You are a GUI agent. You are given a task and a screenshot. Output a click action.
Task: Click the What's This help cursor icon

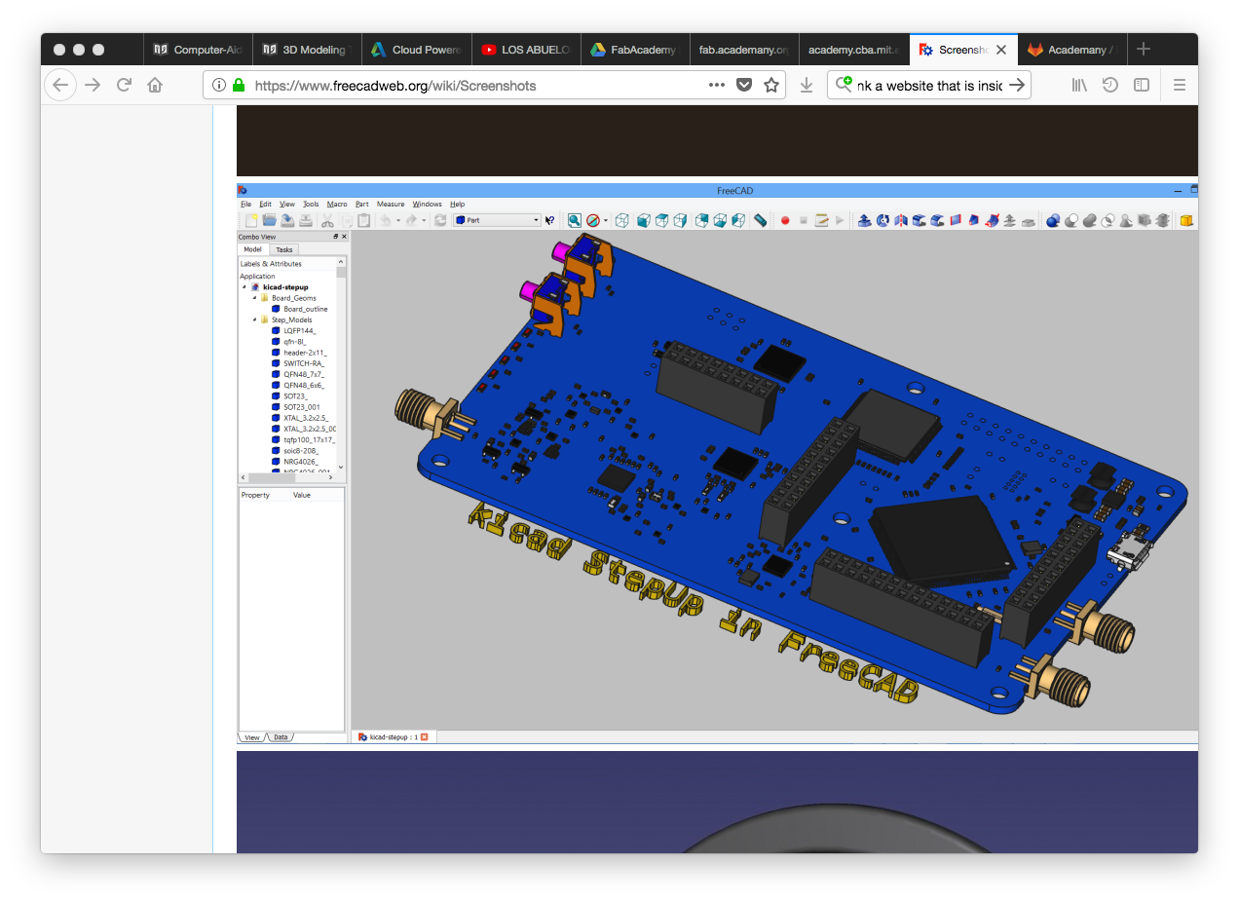coord(549,221)
